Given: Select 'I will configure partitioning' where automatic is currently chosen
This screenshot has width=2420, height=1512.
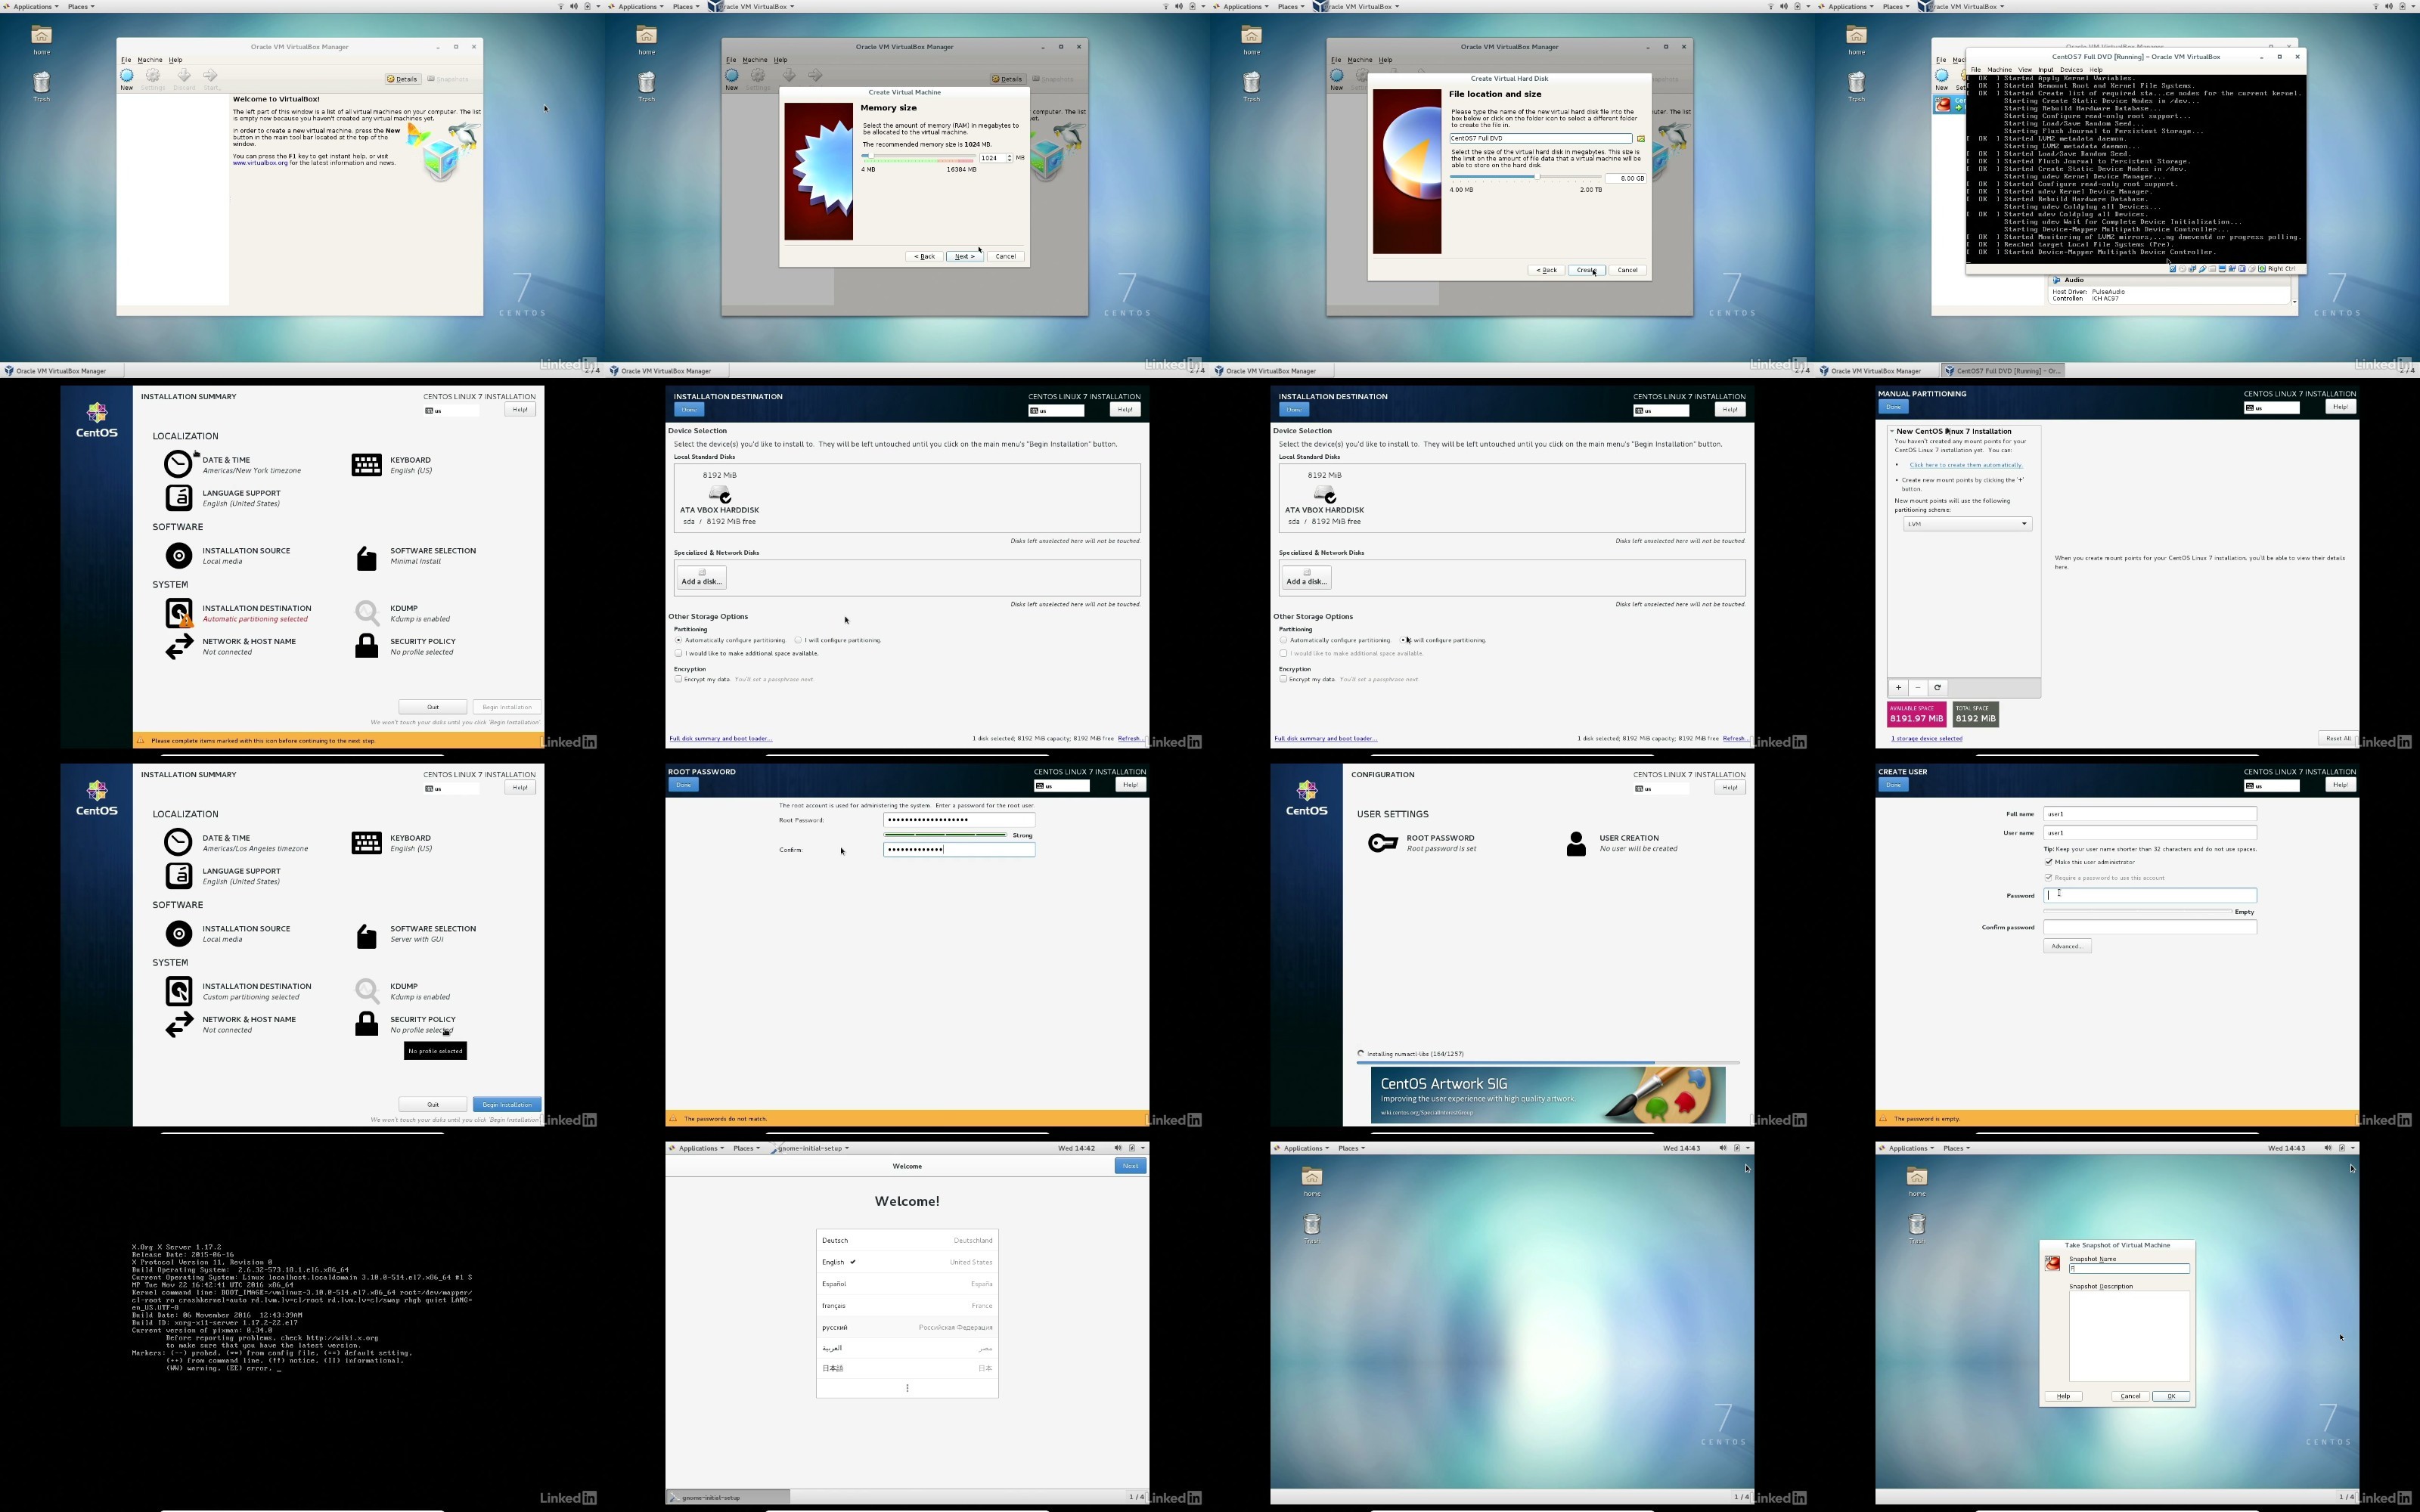Looking at the screenshot, I should click(798, 640).
